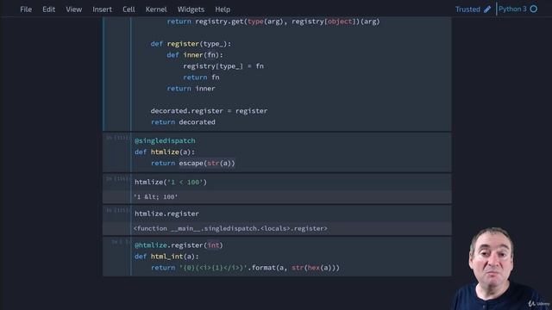The width and height of the screenshot is (552, 310).
Task: Click the 'def html_int(a):' line
Action: [x=166, y=257]
